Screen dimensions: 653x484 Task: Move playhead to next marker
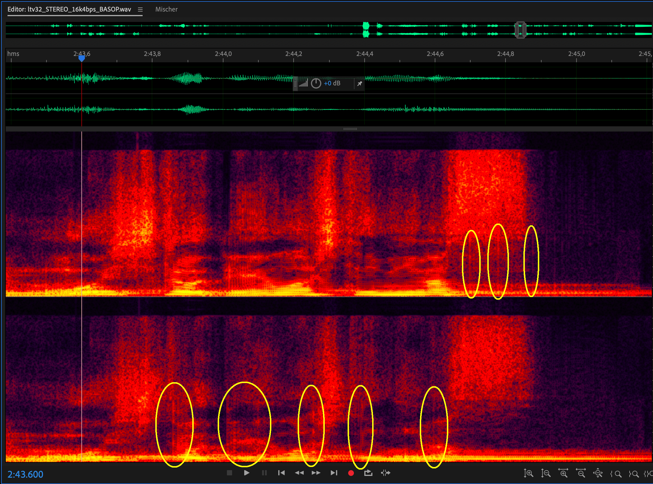[x=334, y=473]
